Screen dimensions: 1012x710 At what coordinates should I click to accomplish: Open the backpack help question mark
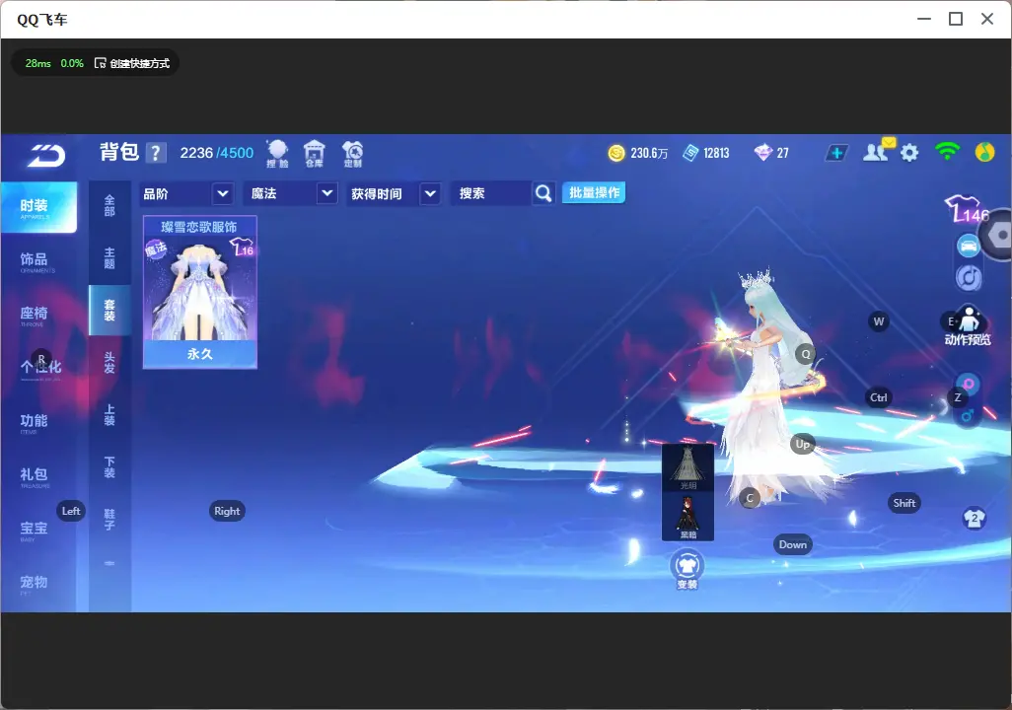tap(156, 153)
